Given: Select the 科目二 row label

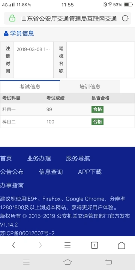Looking at the screenshot, I should pyautogui.click(x=9, y=122).
